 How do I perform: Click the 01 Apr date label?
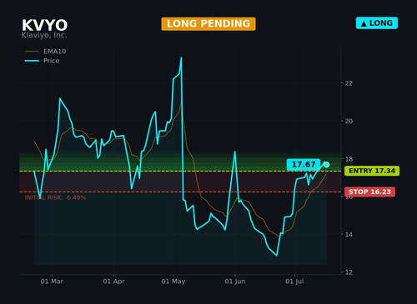pos(113,282)
